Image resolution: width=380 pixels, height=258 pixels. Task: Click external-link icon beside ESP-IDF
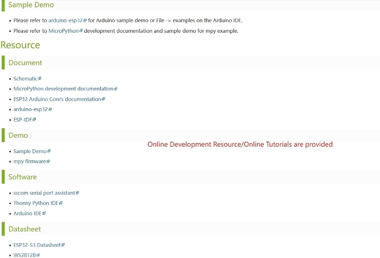pyautogui.click(x=34, y=119)
